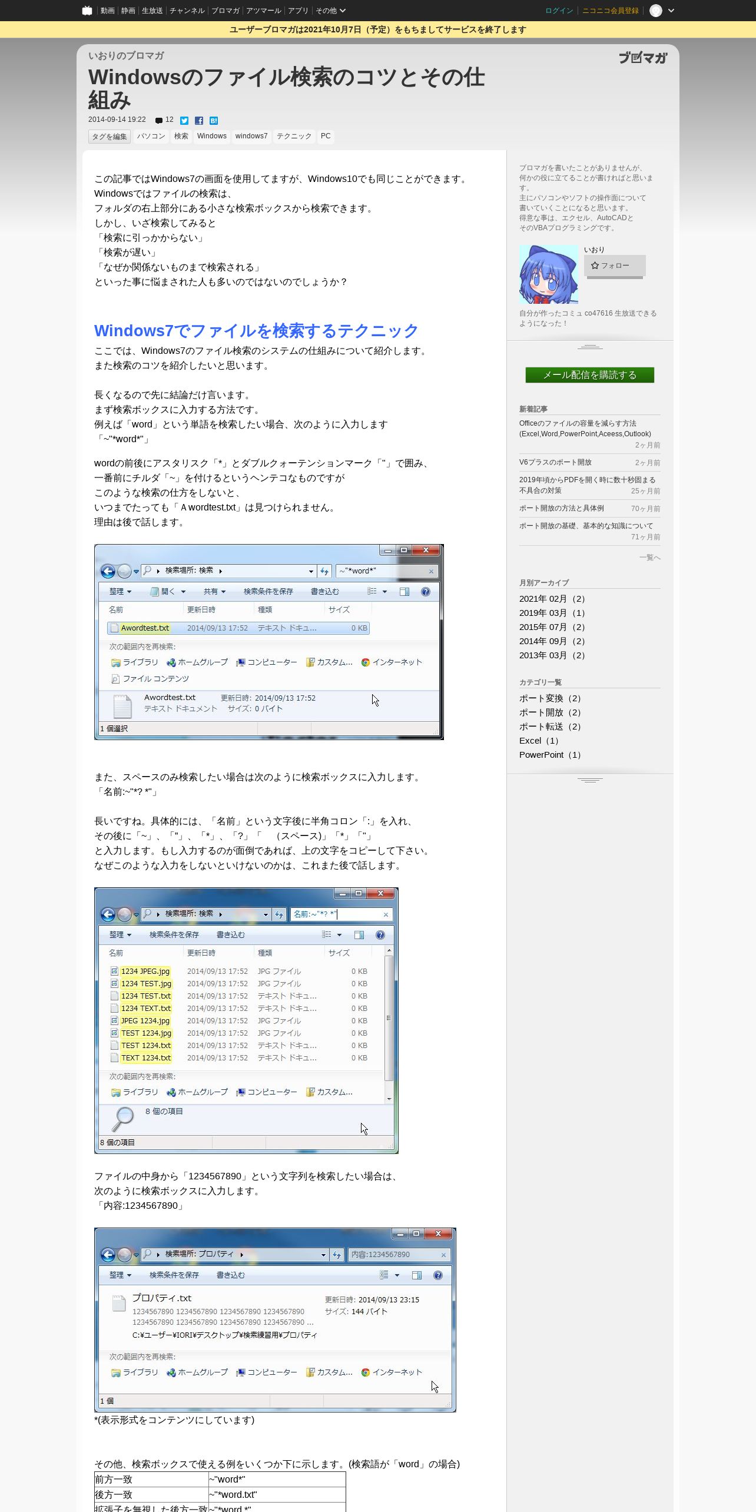
Task: Go to 静画 in the top navigation
Action: 128,11
